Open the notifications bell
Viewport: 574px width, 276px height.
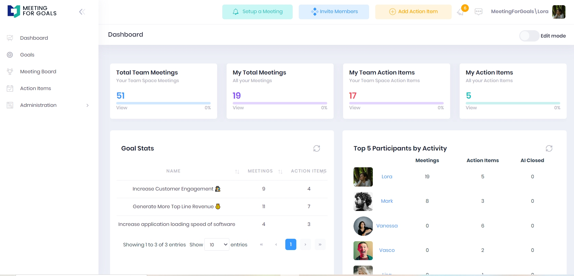click(460, 12)
